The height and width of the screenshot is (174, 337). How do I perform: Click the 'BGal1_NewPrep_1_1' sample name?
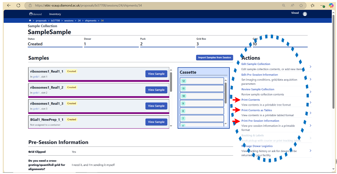coord(47,119)
